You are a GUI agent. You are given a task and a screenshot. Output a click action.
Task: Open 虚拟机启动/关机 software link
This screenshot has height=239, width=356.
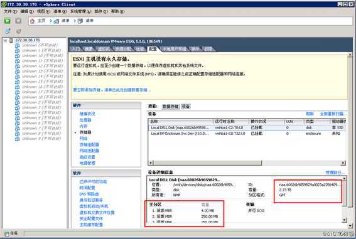click(x=94, y=206)
